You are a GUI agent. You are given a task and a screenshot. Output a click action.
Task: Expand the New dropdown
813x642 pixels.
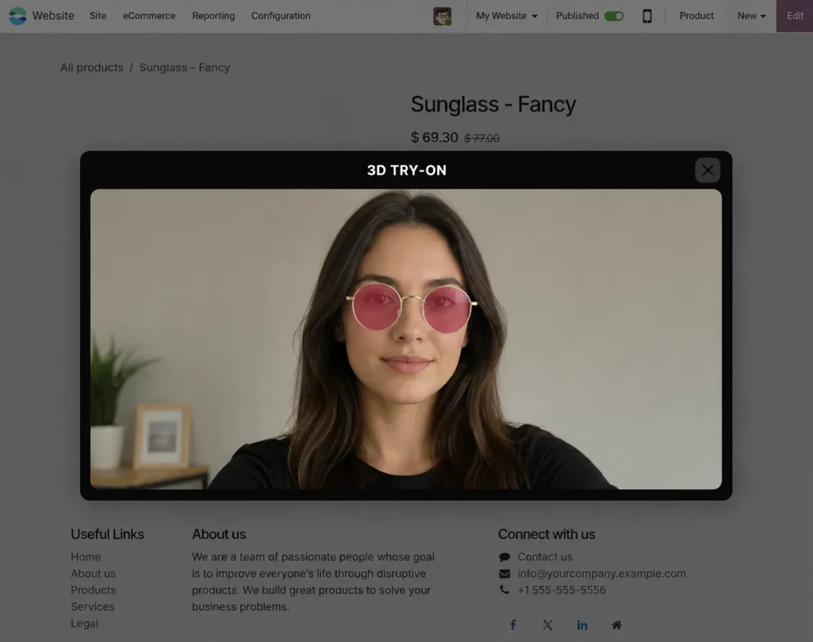(x=751, y=16)
